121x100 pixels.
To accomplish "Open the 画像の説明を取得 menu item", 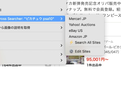I will click(32, 28).
